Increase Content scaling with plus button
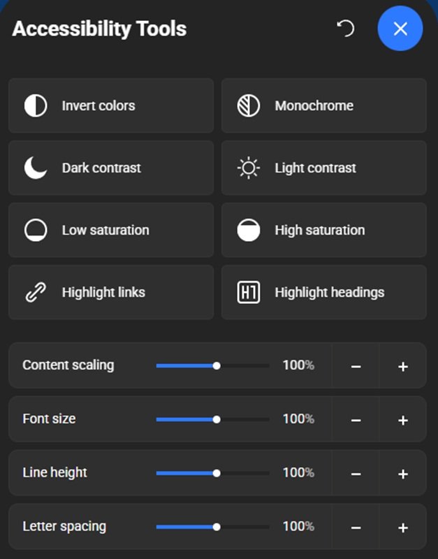The image size is (438, 559). coord(402,366)
